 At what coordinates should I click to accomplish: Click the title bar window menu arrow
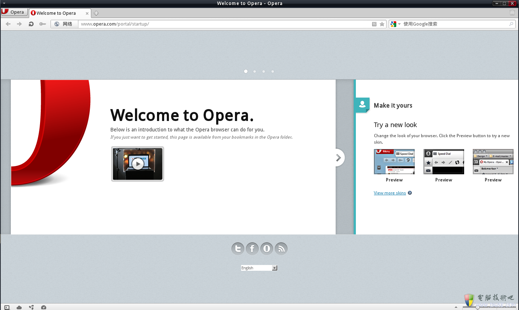4,3
